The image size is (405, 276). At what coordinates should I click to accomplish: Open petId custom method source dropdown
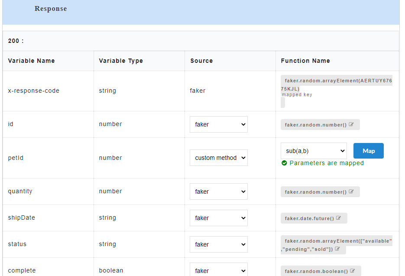click(x=218, y=158)
